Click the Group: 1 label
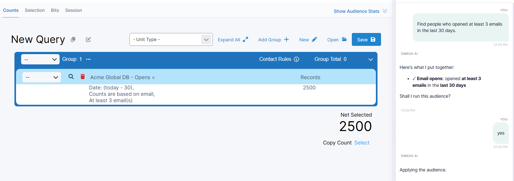Image resolution: width=514 pixels, height=181 pixels. (x=72, y=59)
